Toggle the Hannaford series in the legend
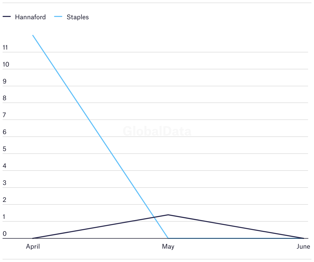Image resolution: width=314 pixels, height=262 pixels. pos(24,17)
